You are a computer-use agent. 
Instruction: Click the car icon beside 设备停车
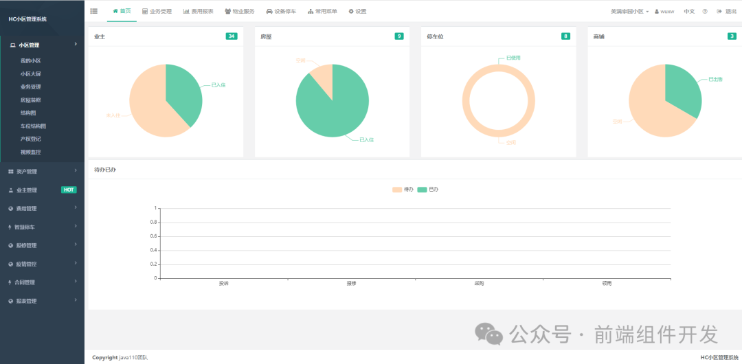[269, 12]
